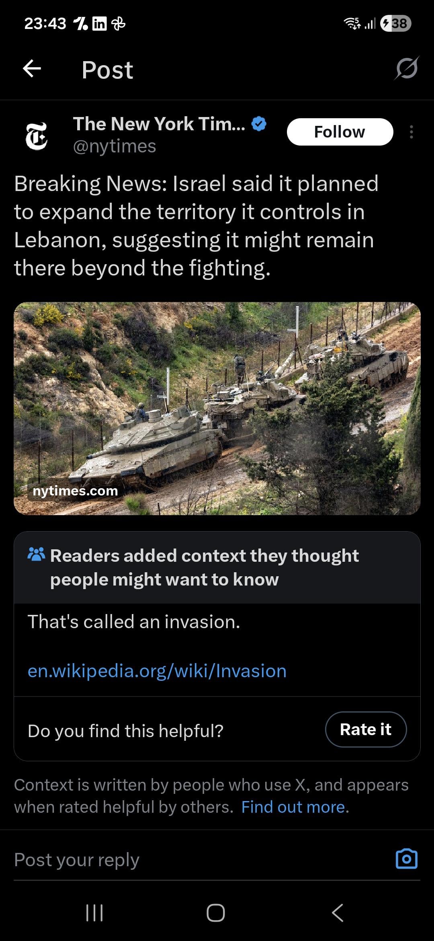The height and width of the screenshot is (941, 434).
Task: Tap the back arrow in Post header
Action: [32, 68]
